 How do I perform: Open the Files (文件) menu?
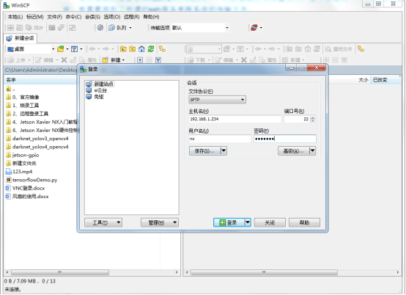55,17
